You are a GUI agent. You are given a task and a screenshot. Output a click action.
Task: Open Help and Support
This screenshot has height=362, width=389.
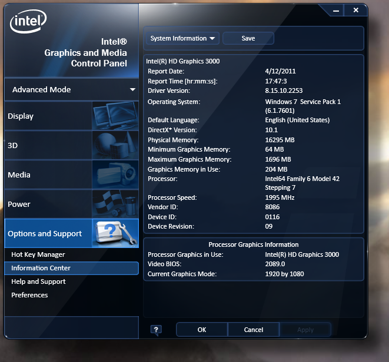[38, 281]
